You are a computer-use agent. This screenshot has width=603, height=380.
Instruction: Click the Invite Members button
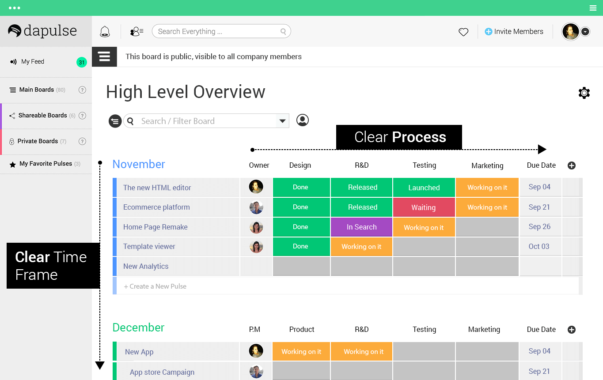pyautogui.click(x=514, y=31)
